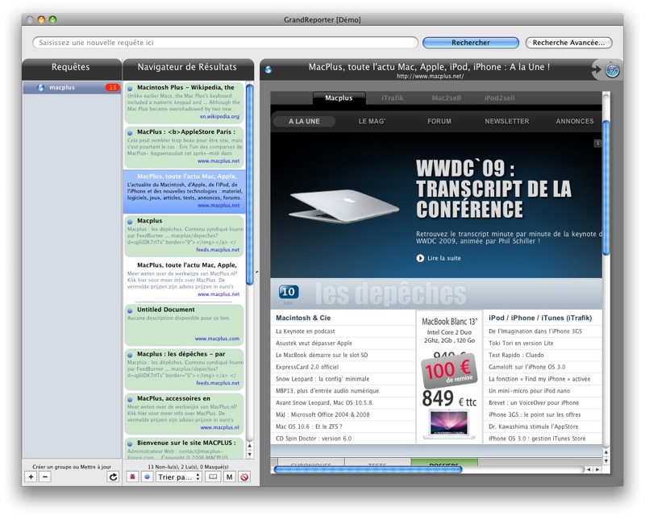
Task: Open page in Safari via compass icon
Action: [612, 70]
